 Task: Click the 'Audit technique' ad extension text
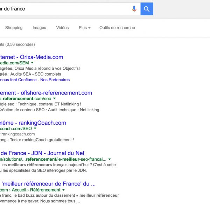tap(62, 110)
